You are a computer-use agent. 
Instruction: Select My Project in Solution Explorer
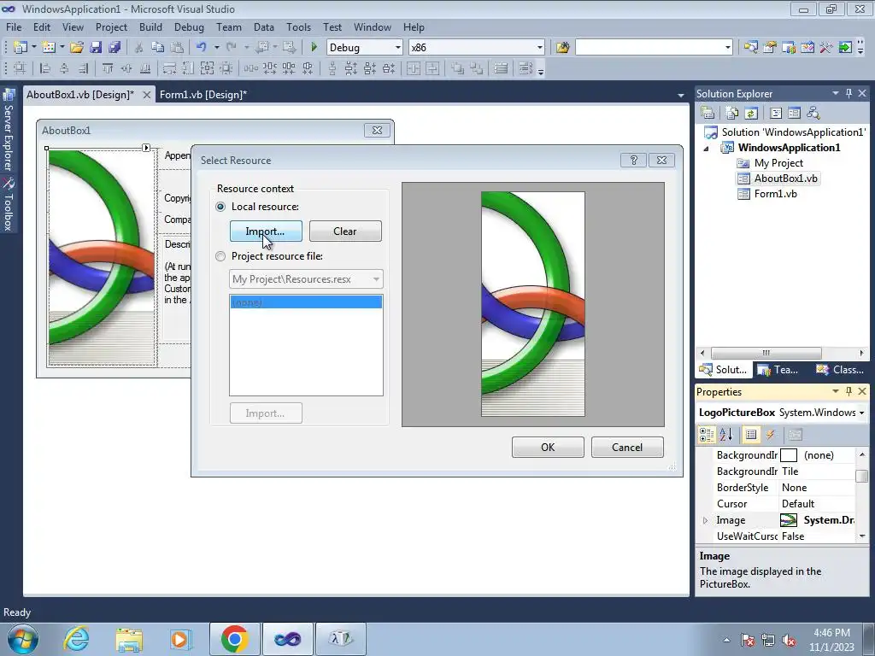(778, 163)
